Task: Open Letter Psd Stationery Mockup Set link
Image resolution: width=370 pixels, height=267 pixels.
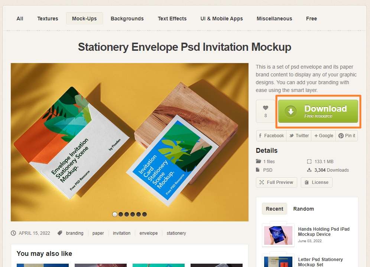Action: (x=321, y=262)
